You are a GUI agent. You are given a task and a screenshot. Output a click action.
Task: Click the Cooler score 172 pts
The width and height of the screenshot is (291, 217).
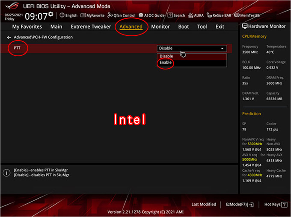(x=272, y=130)
